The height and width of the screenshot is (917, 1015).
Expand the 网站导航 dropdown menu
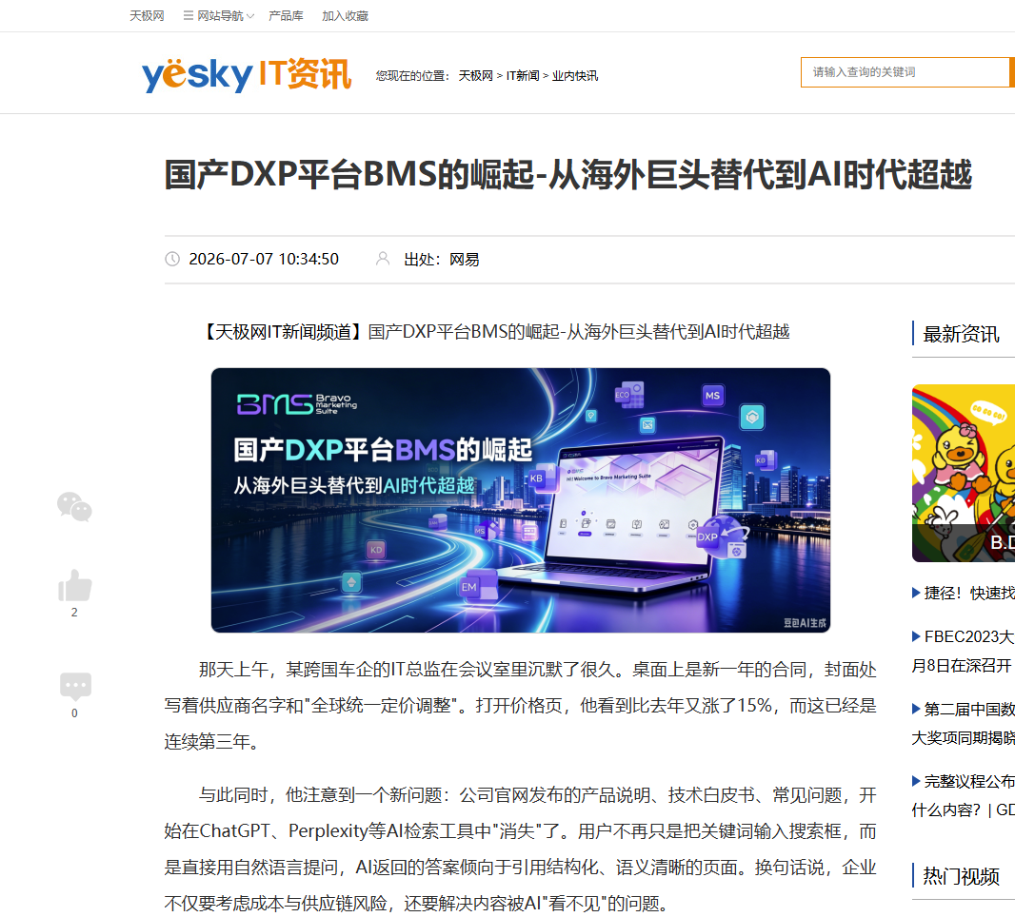(219, 15)
